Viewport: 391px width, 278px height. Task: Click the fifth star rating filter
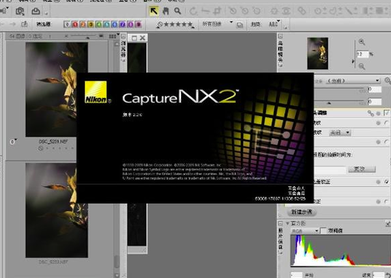pyautogui.click(x=190, y=24)
